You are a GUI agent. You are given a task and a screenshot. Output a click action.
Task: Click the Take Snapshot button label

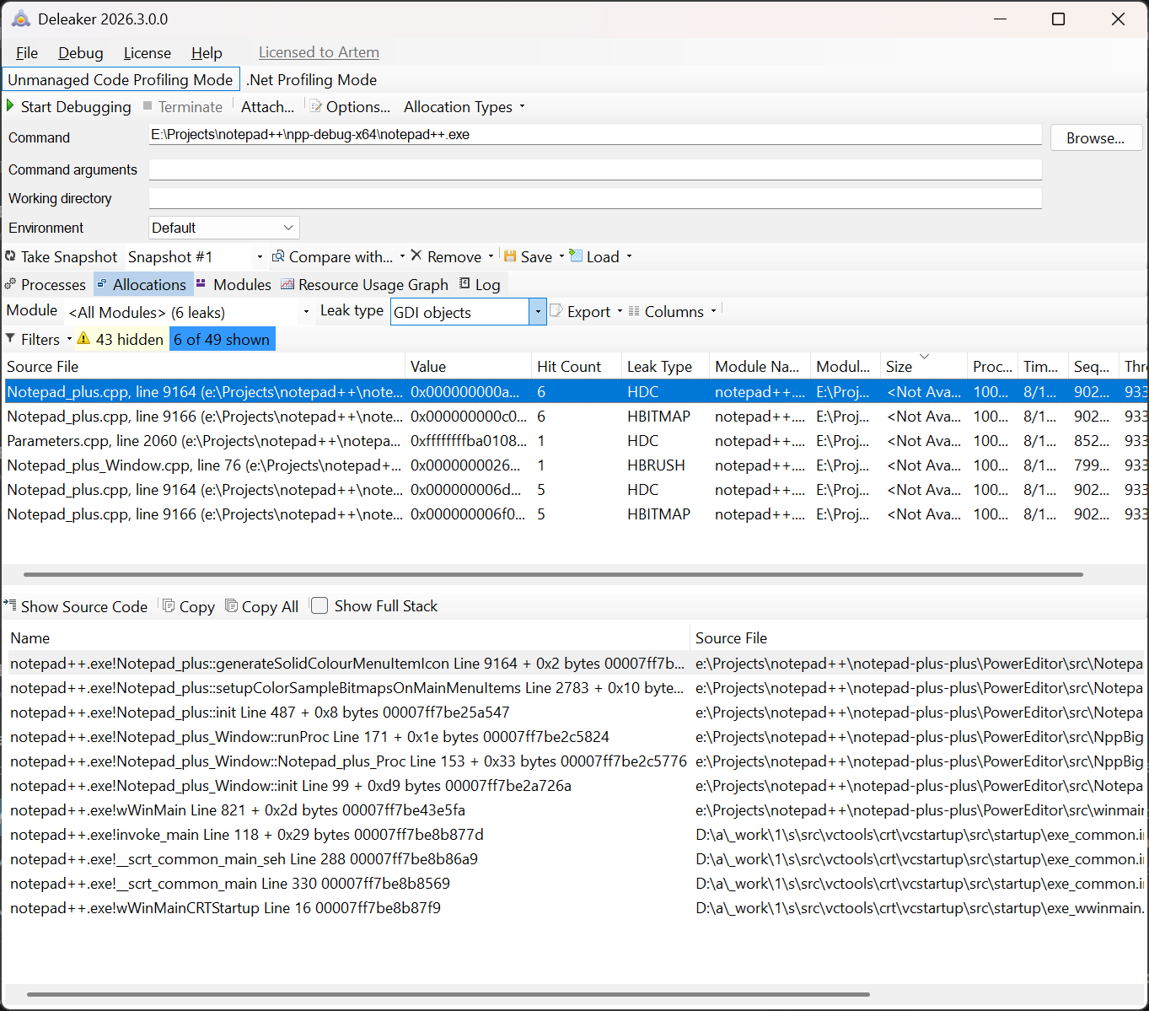point(69,256)
